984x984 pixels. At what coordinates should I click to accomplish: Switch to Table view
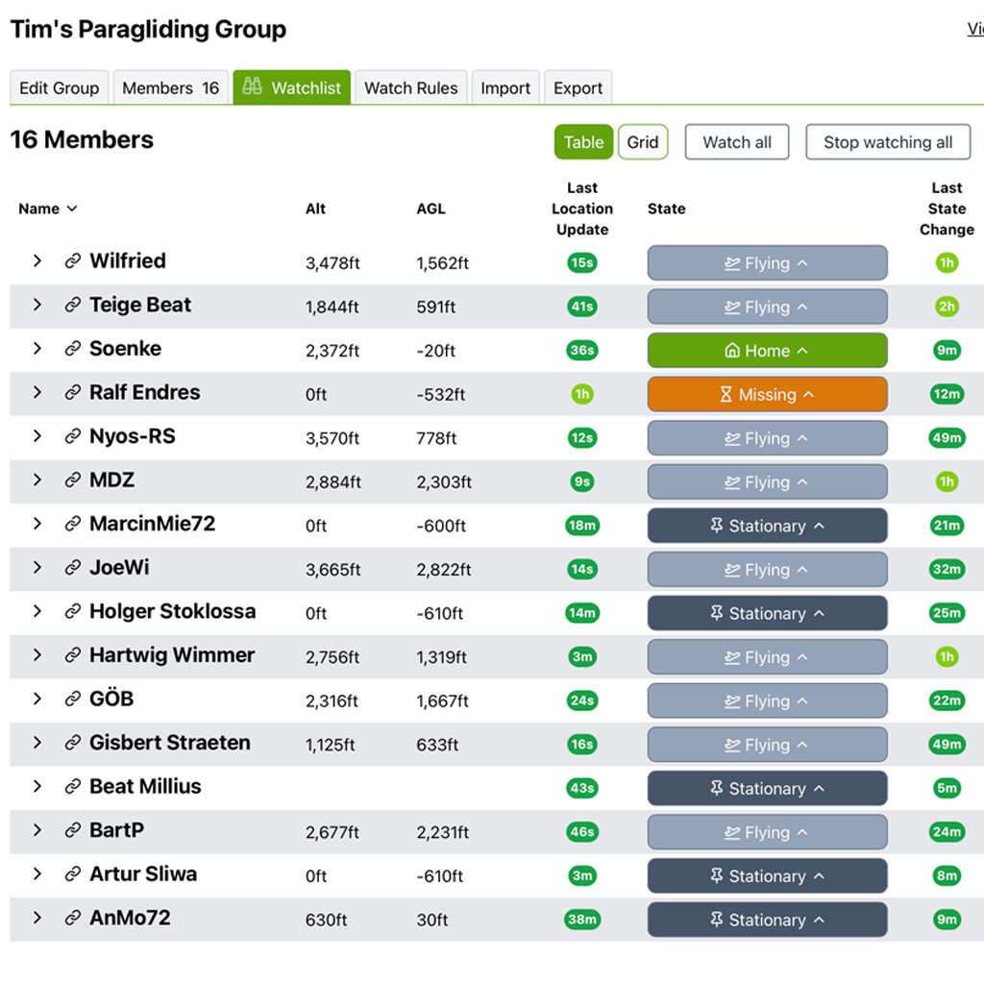pos(583,142)
